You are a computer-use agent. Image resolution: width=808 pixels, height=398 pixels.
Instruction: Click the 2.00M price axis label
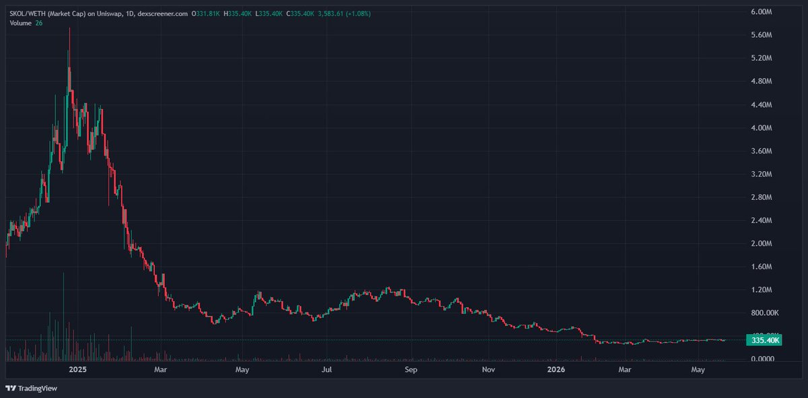(761, 244)
